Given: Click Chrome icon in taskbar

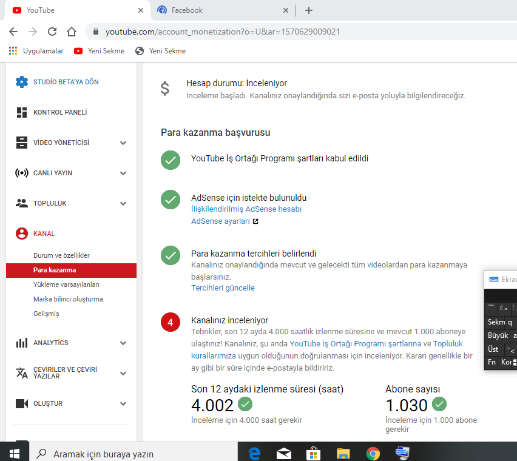Looking at the screenshot, I should tap(373, 454).
